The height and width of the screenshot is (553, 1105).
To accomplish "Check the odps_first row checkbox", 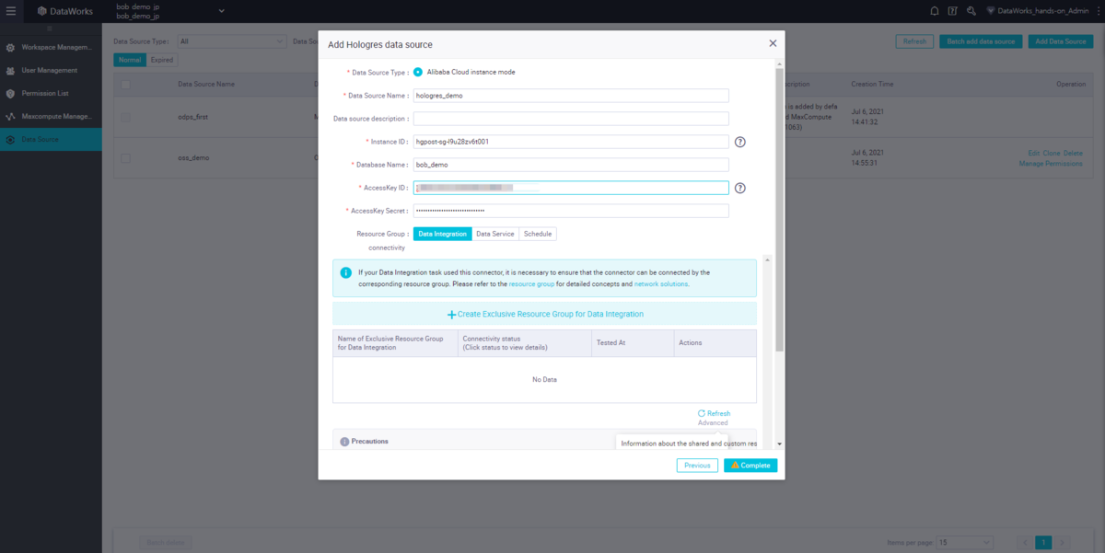I will (125, 117).
